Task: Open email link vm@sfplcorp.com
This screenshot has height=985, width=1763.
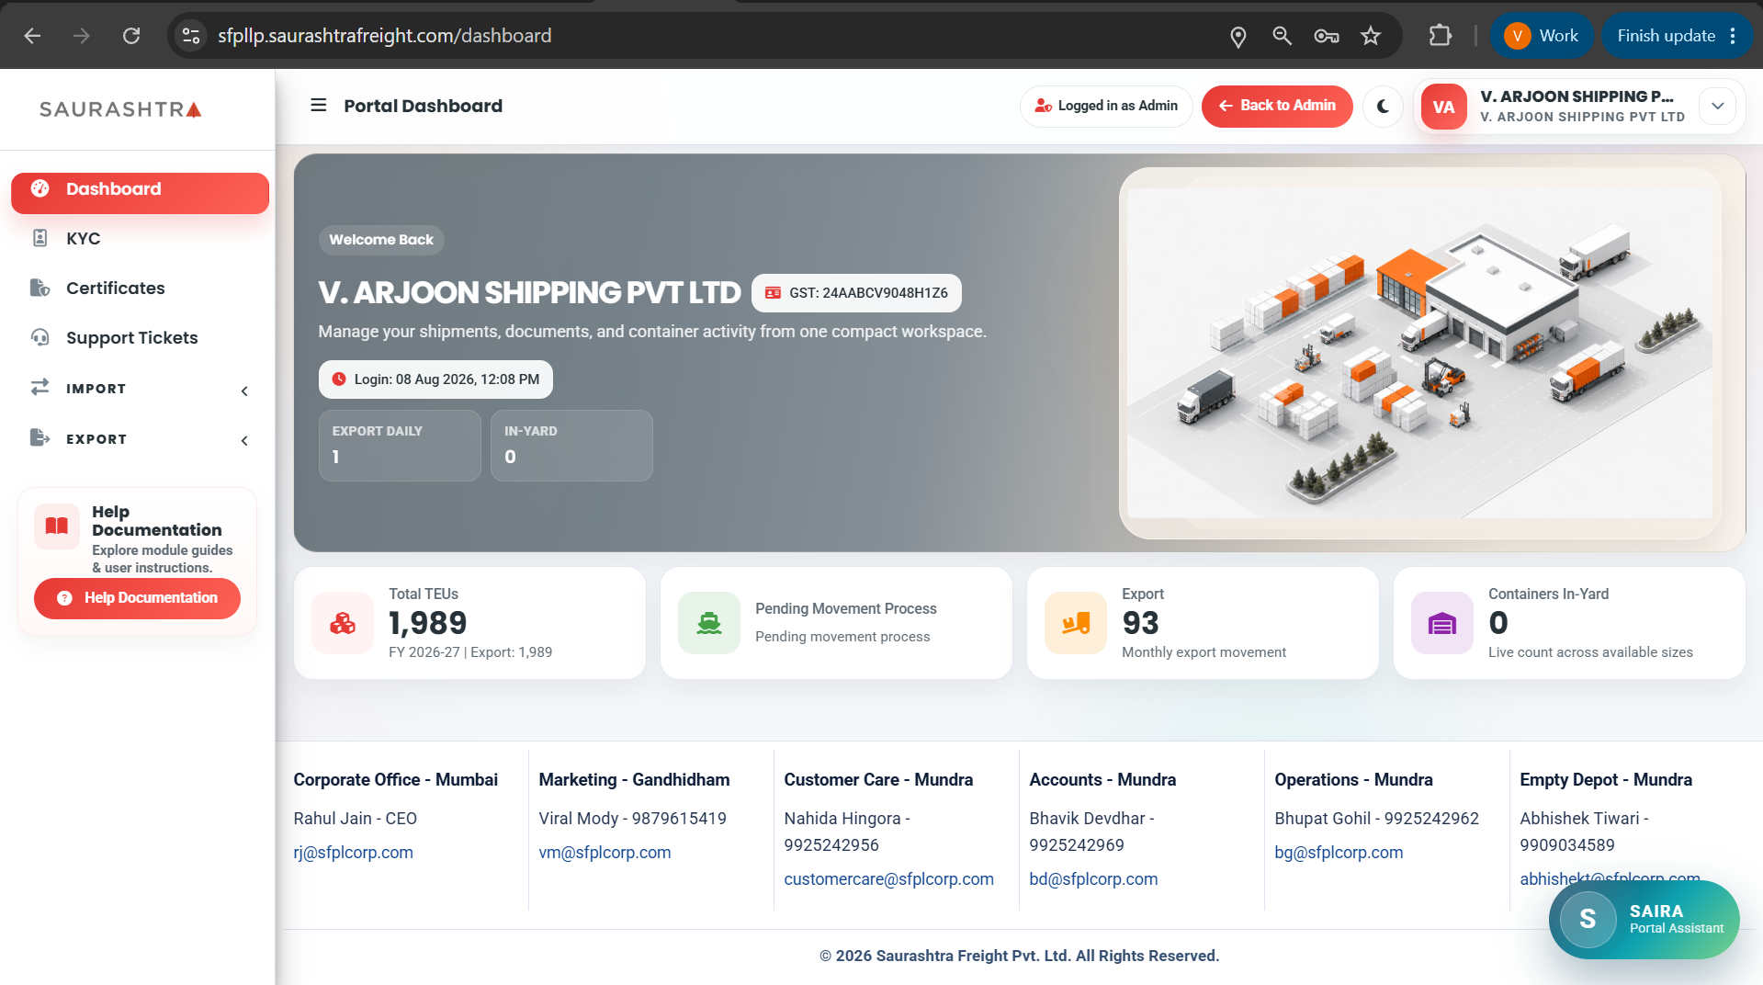Action: [x=605, y=853]
